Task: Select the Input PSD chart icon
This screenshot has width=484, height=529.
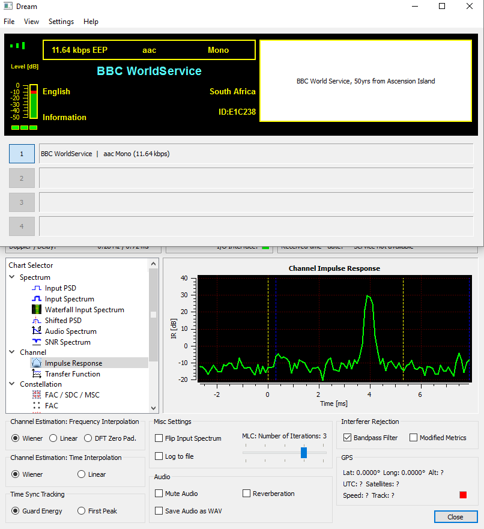Action: [37, 288]
